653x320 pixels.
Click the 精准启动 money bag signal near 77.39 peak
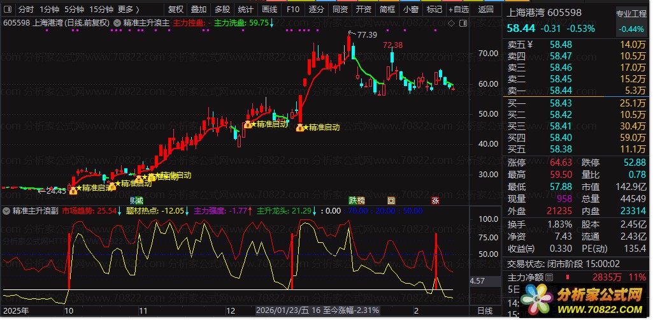coord(300,128)
